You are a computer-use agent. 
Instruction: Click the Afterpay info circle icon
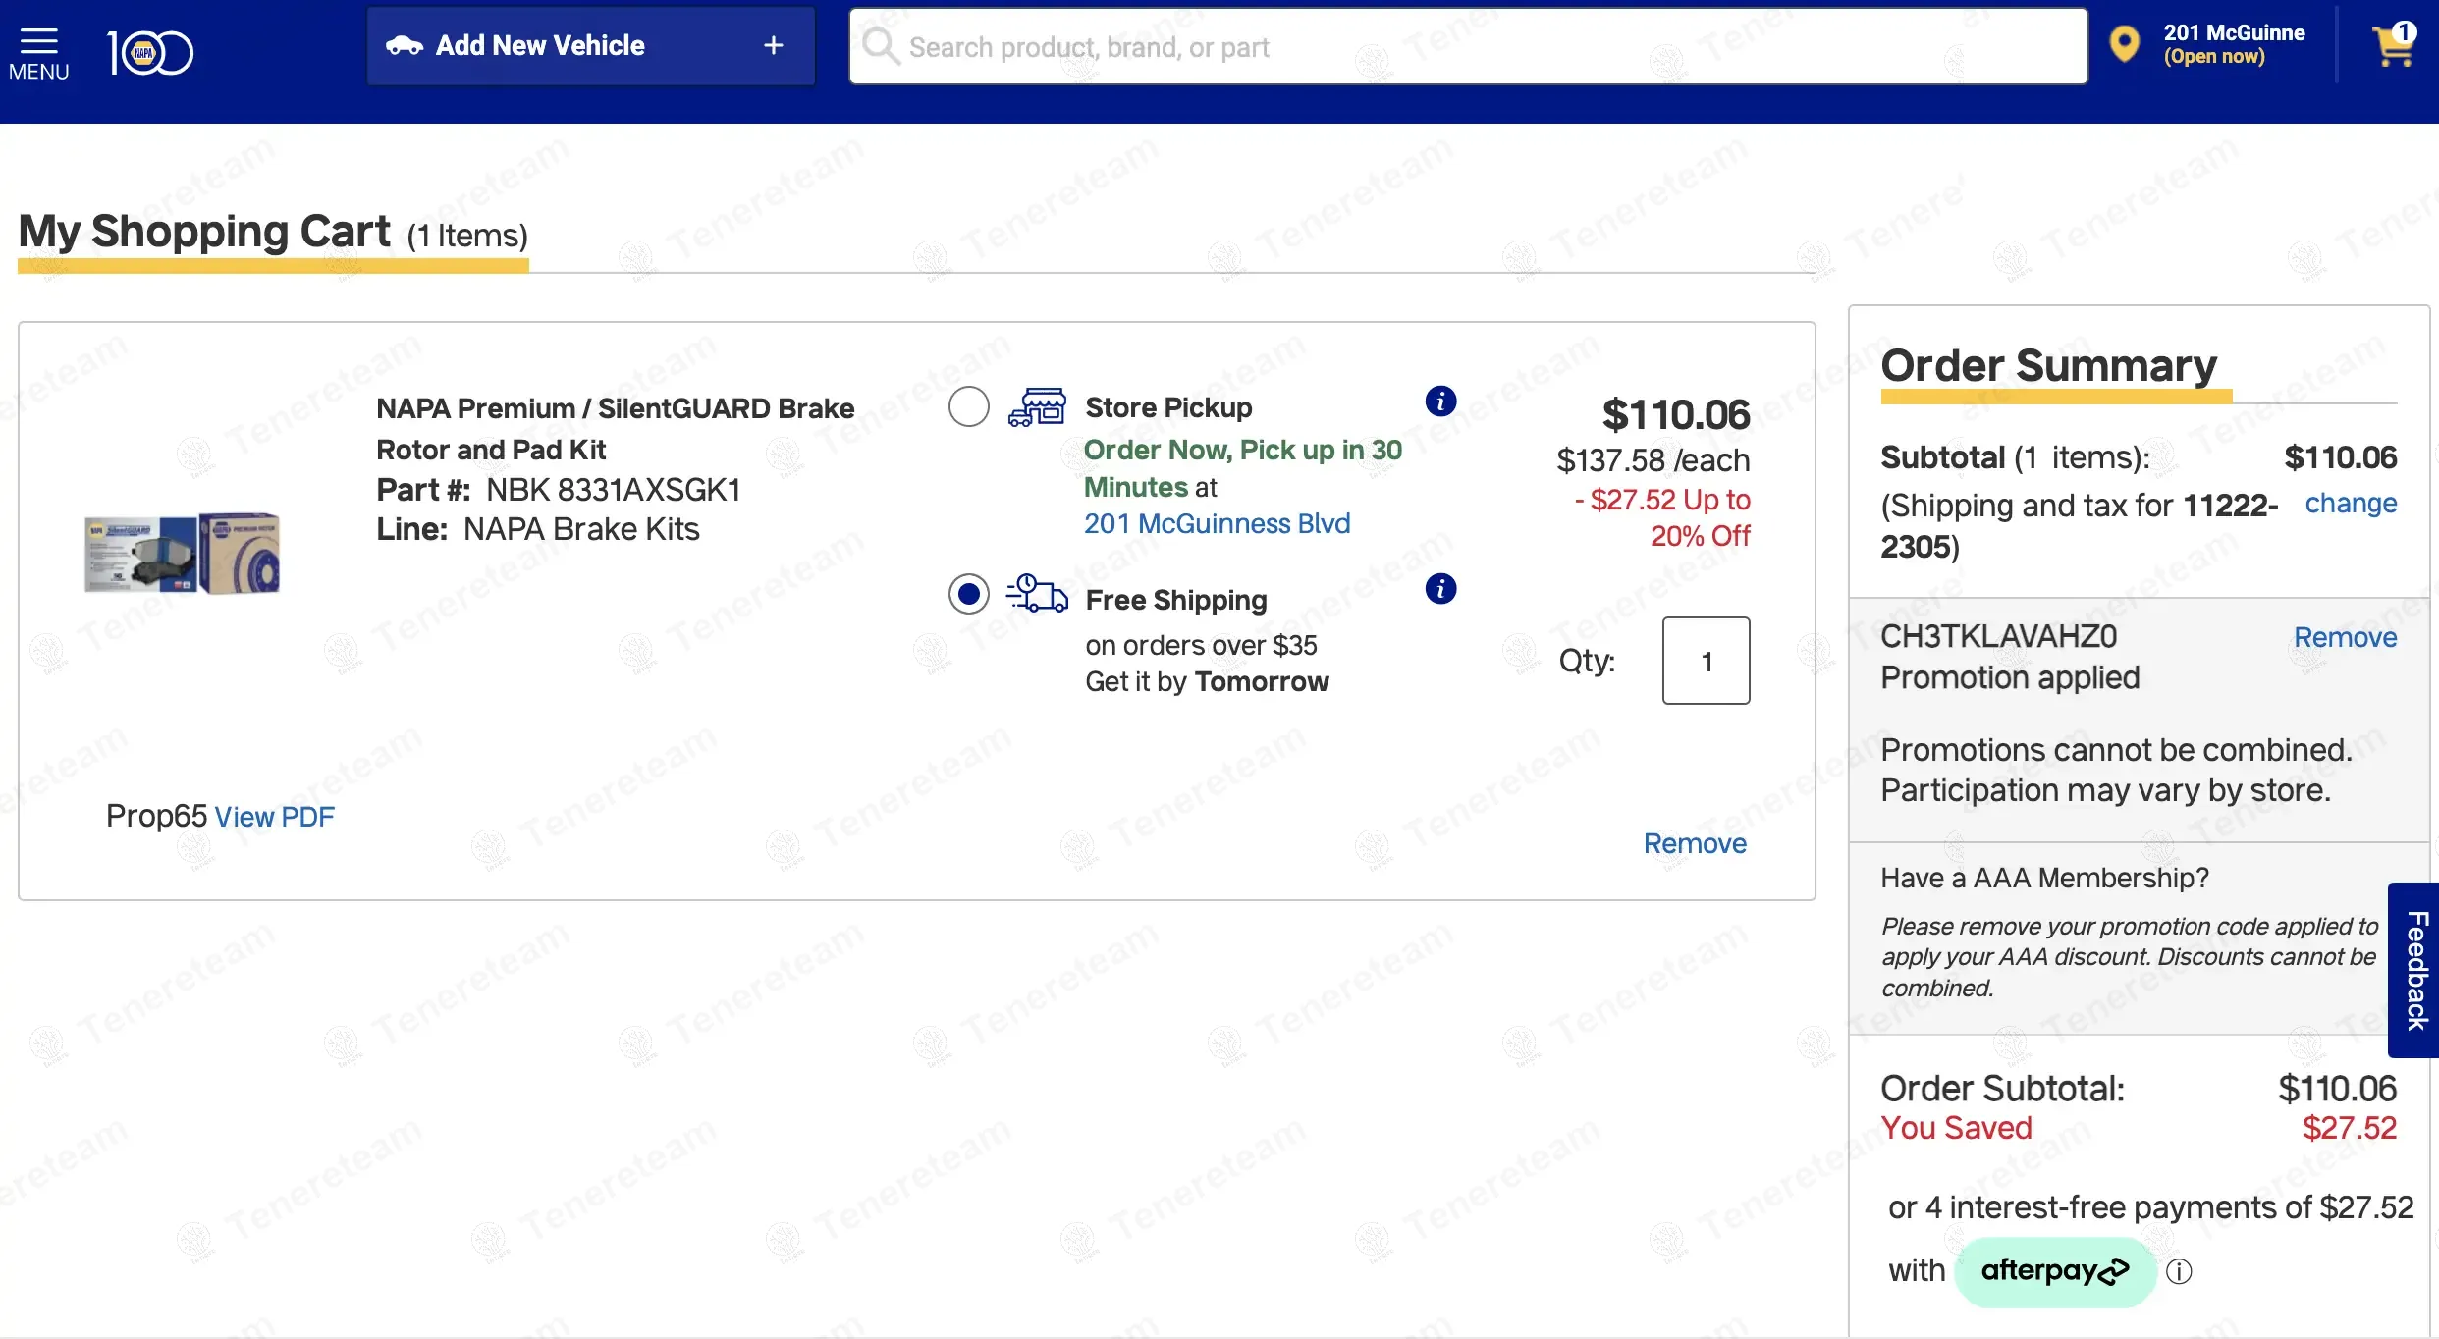2179,1271
